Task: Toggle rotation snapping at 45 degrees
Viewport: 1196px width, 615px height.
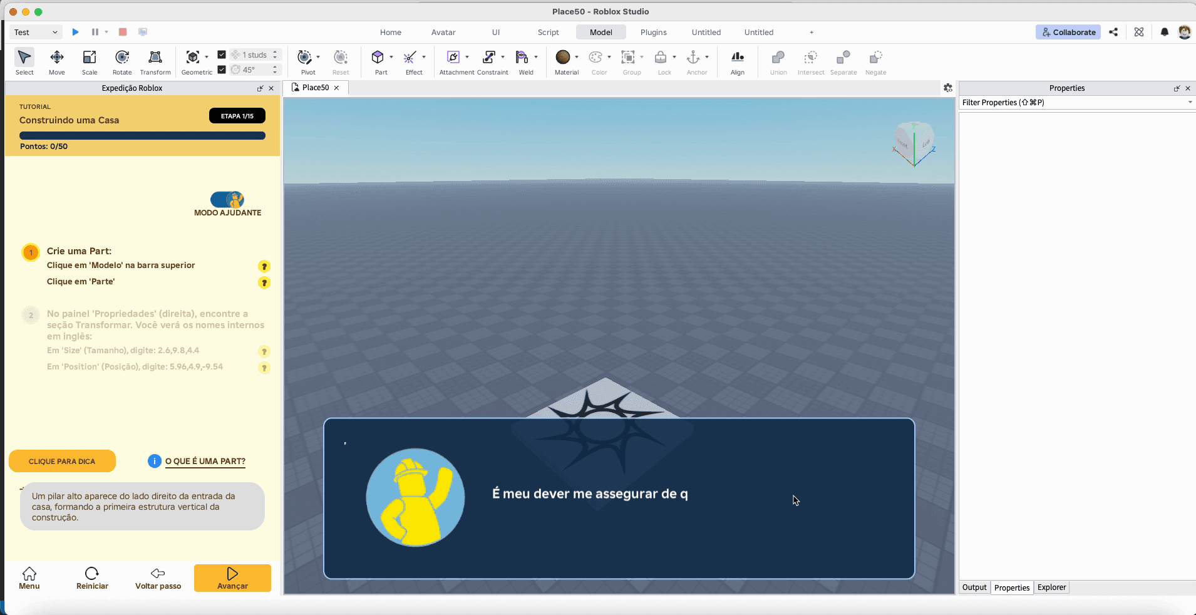Action: (x=223, y=70)
